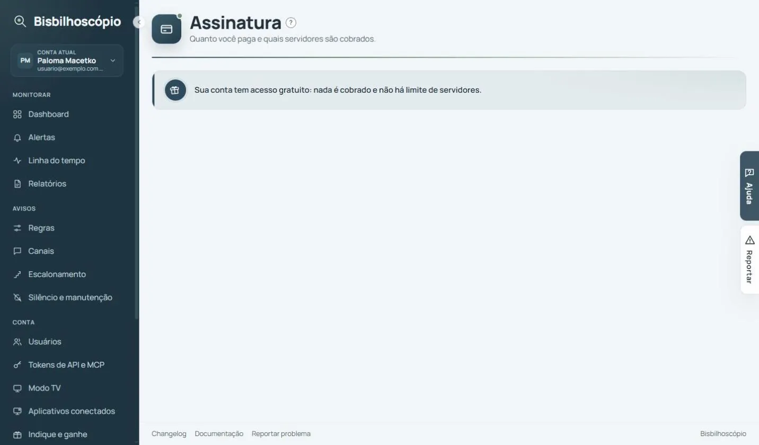759x445 pixels.
Task: Click the Bisbilhoscópio magnifier logo icon
Action: 20,22
